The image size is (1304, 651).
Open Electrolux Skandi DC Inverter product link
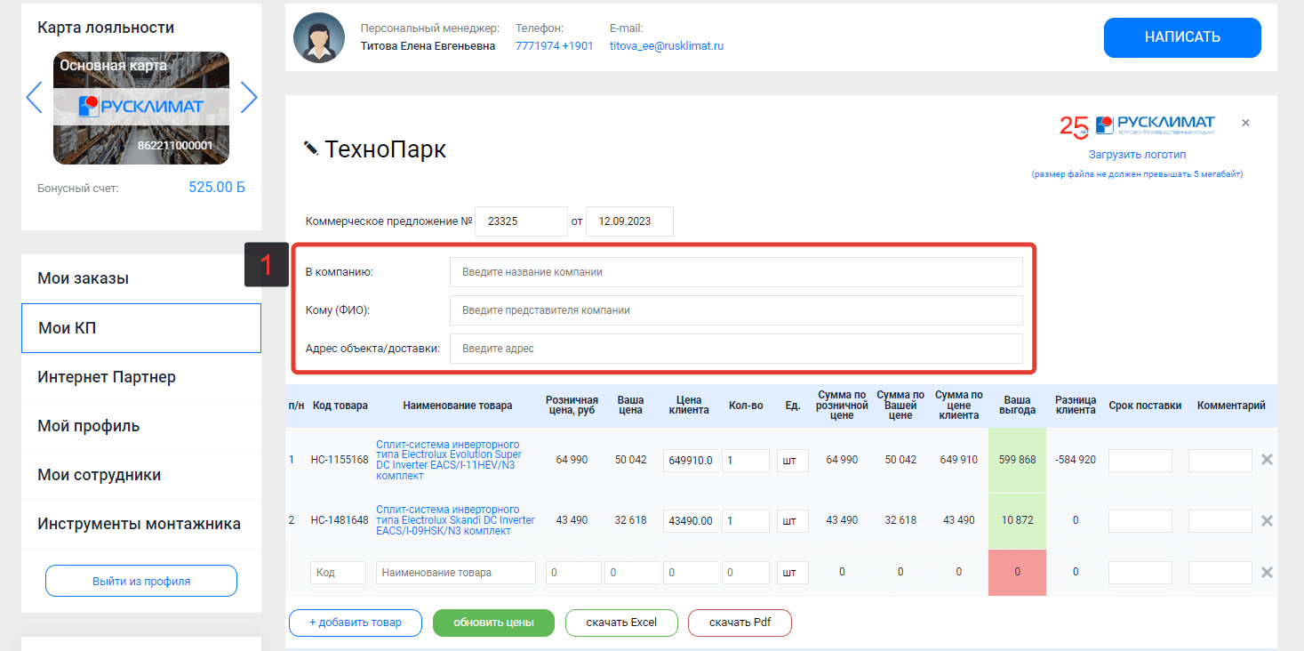coord(455,520)
